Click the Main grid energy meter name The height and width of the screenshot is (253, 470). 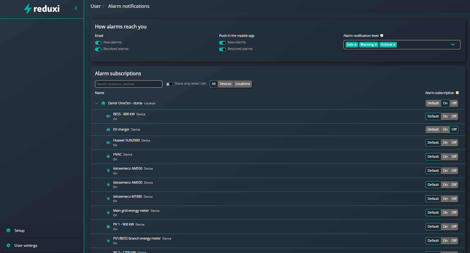(x=131, y=211)
